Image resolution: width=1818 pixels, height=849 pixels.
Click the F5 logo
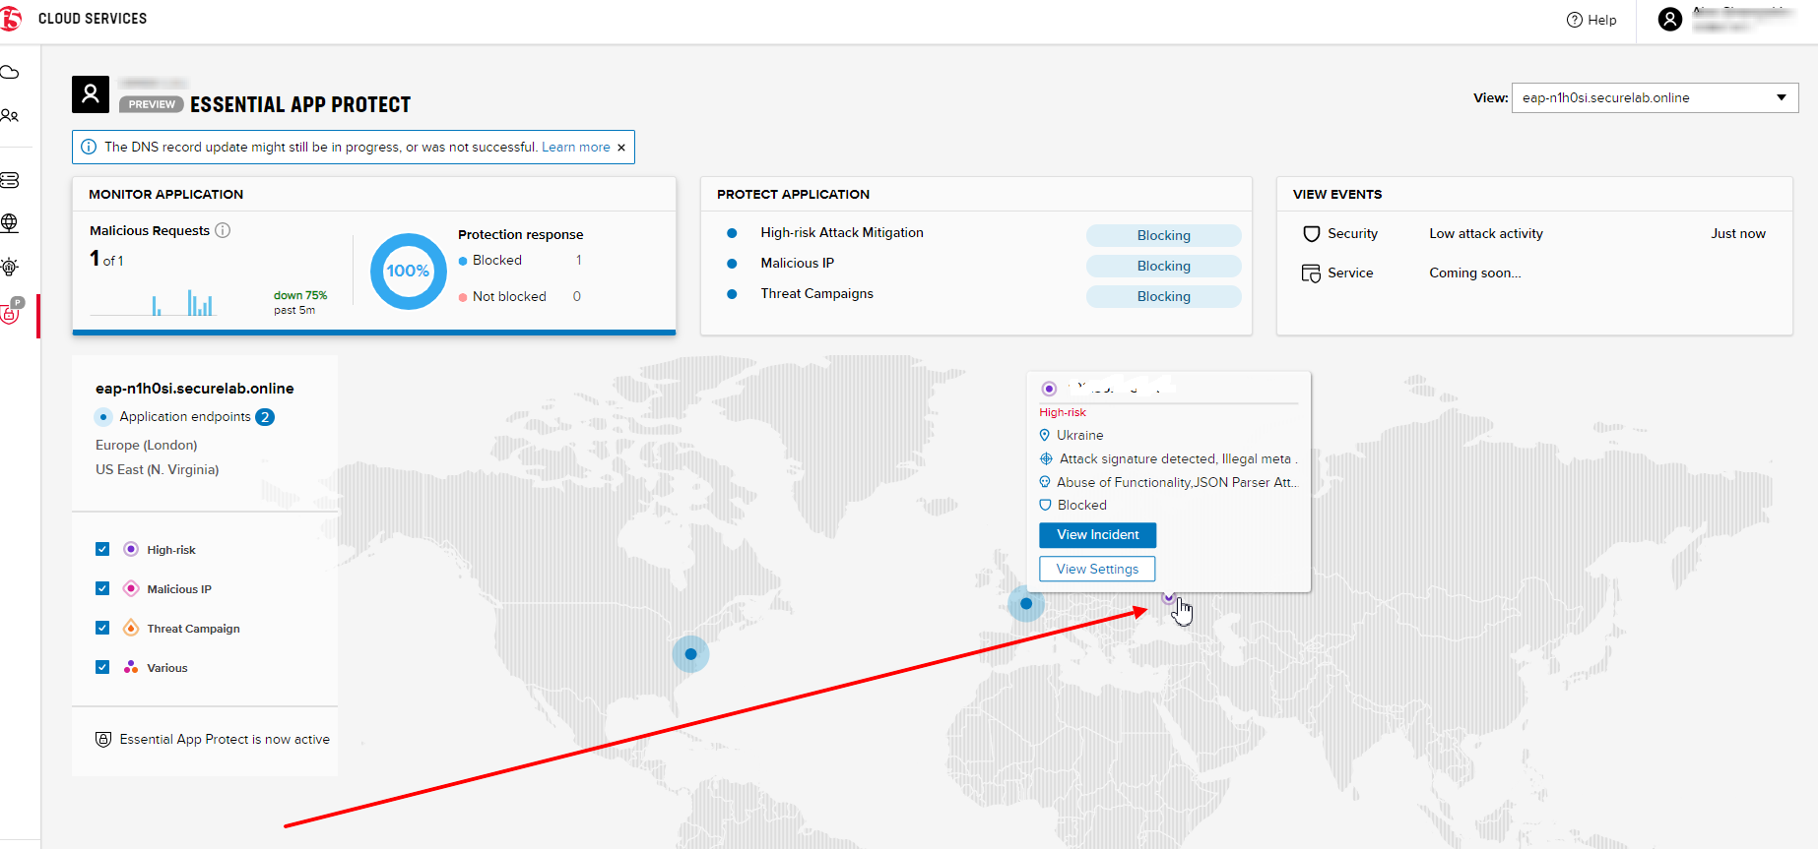click(11, 18)
